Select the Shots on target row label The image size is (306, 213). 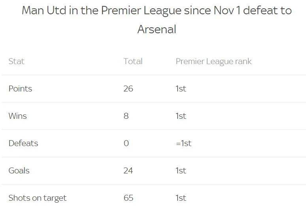tap(38, 198)
